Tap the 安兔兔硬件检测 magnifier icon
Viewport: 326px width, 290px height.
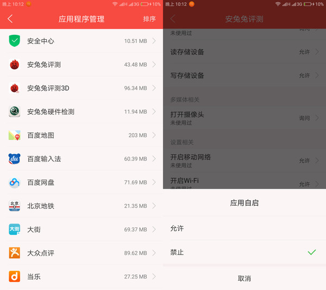coord(15,112)
